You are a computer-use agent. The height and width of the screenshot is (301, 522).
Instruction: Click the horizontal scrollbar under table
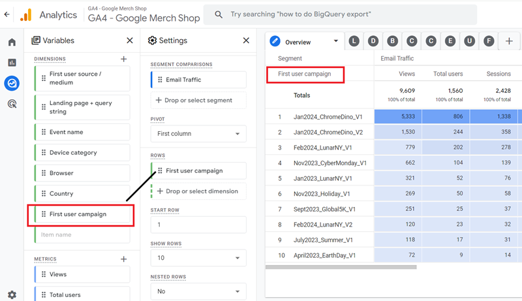(341, 267)
